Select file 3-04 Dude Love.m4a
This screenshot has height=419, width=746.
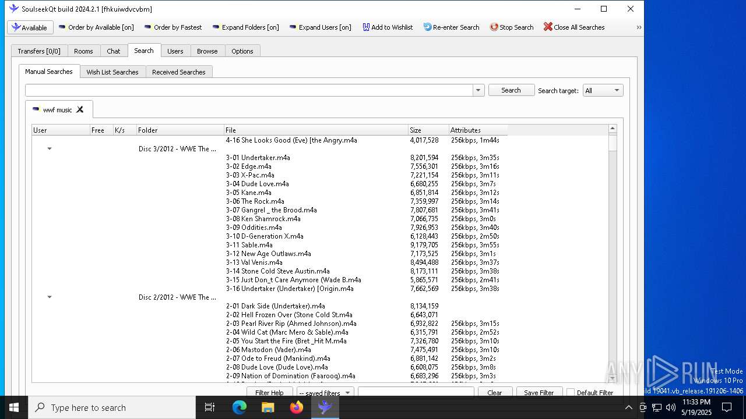(x=258, y=184)
